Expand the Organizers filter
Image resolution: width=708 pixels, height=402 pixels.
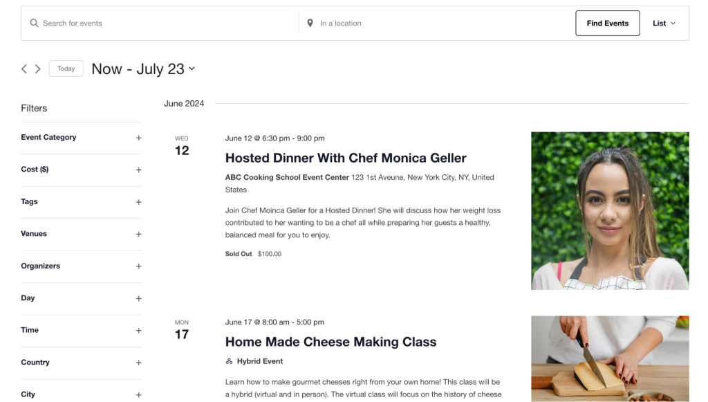pyautogui.click(x=138, y=266)
